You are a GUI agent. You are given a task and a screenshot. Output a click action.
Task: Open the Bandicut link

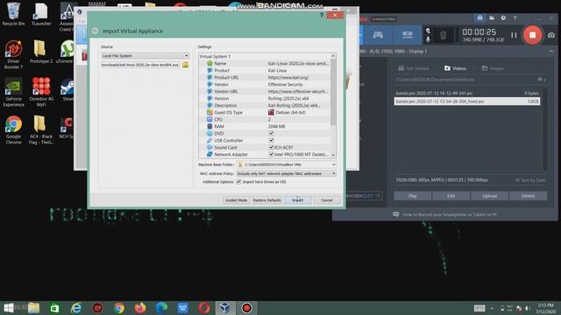point(363,196)
